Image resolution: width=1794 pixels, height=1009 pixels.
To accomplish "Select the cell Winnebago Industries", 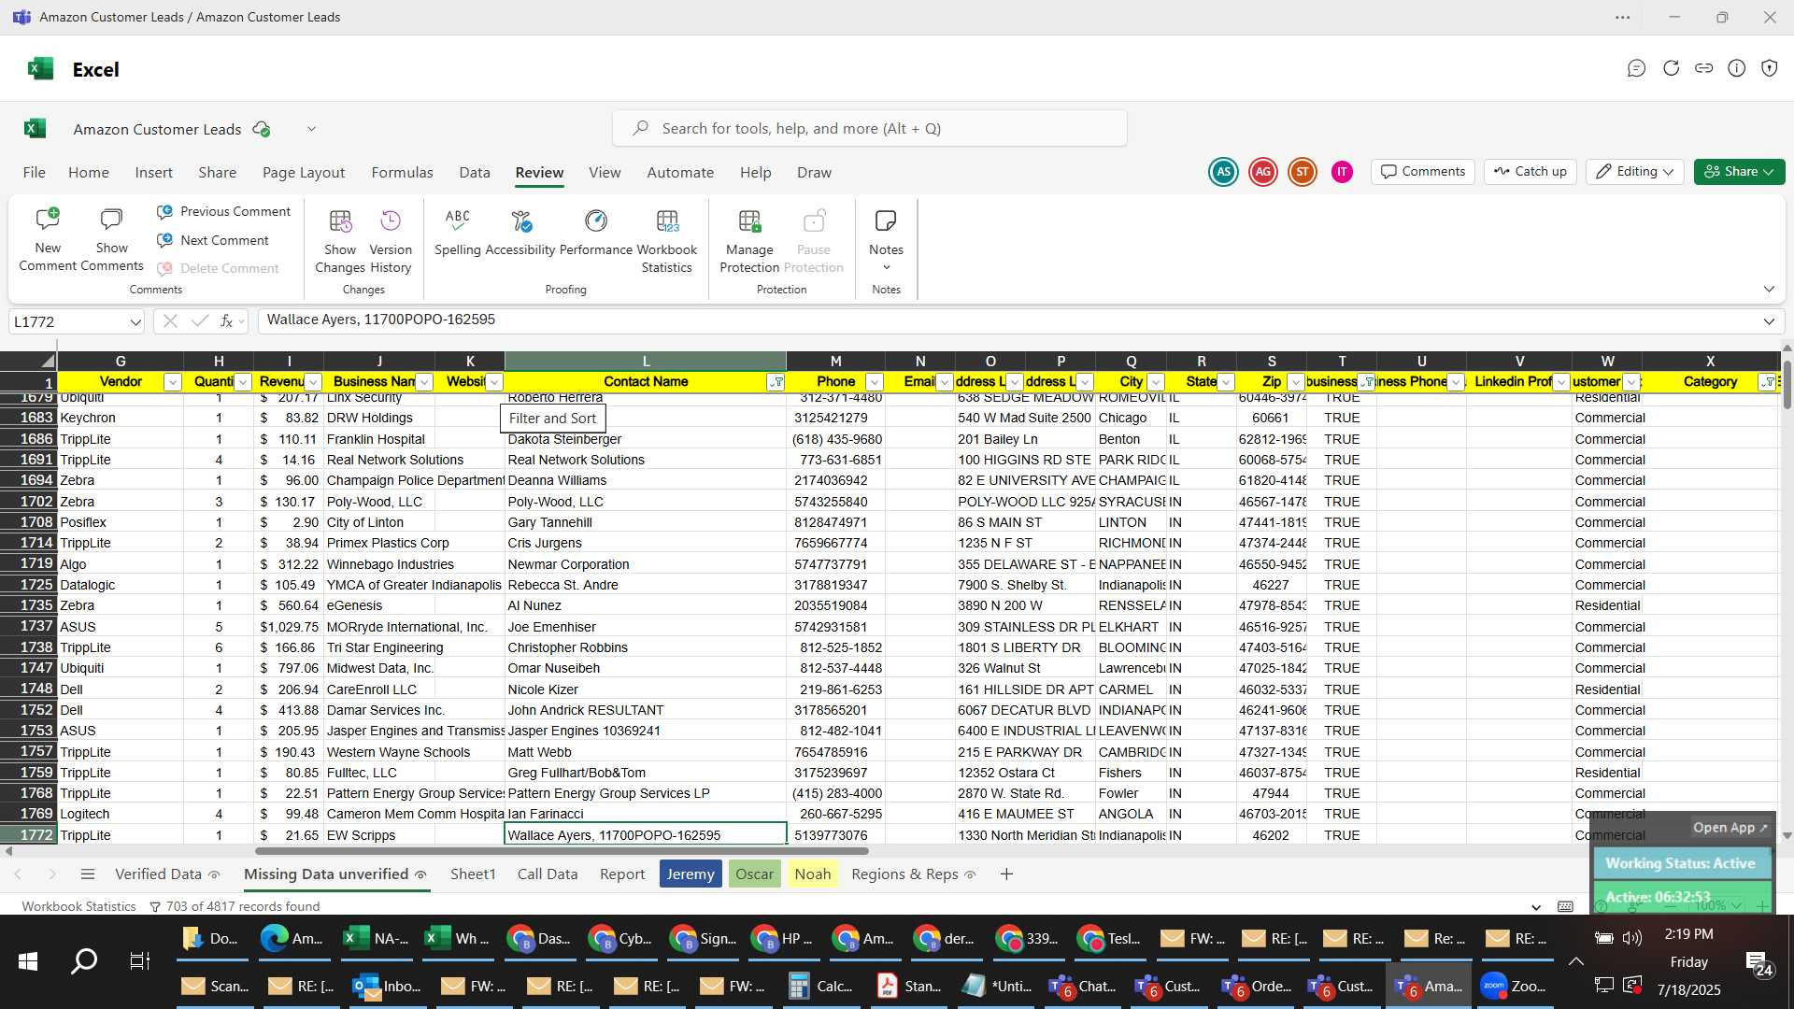I will point(378,564).
